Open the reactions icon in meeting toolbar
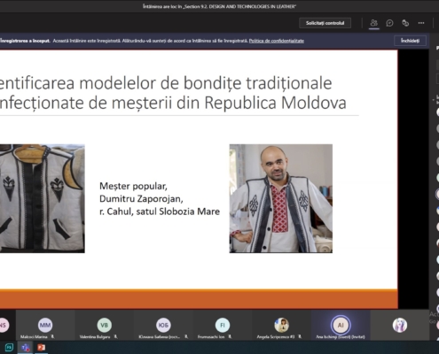This screenshot has width=439, height=354. pyautogui.click(x=405, y=23)
